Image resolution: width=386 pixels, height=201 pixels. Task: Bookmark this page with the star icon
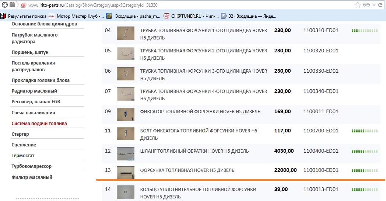[x=357, y=5]
